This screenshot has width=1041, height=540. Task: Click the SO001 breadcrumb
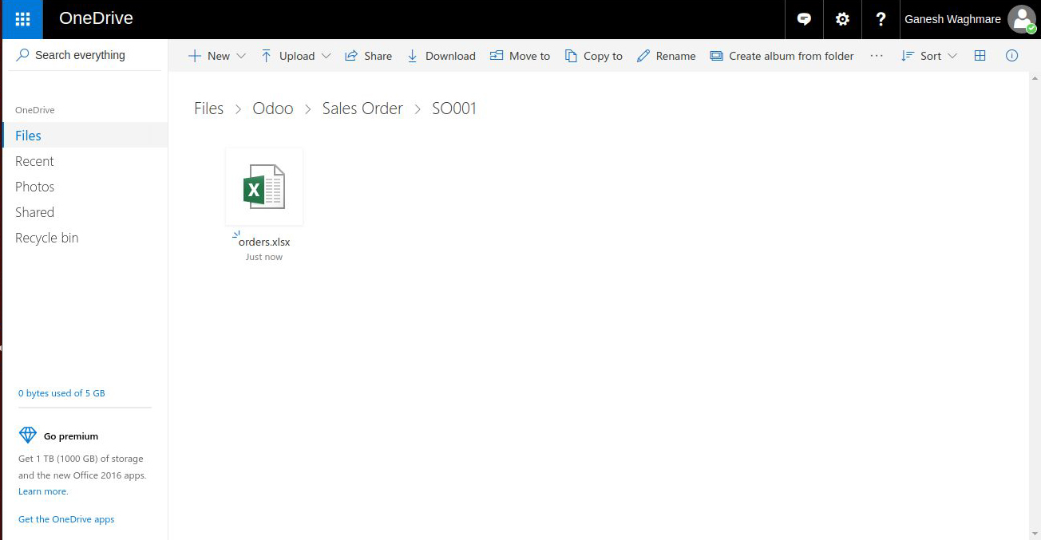454,108
